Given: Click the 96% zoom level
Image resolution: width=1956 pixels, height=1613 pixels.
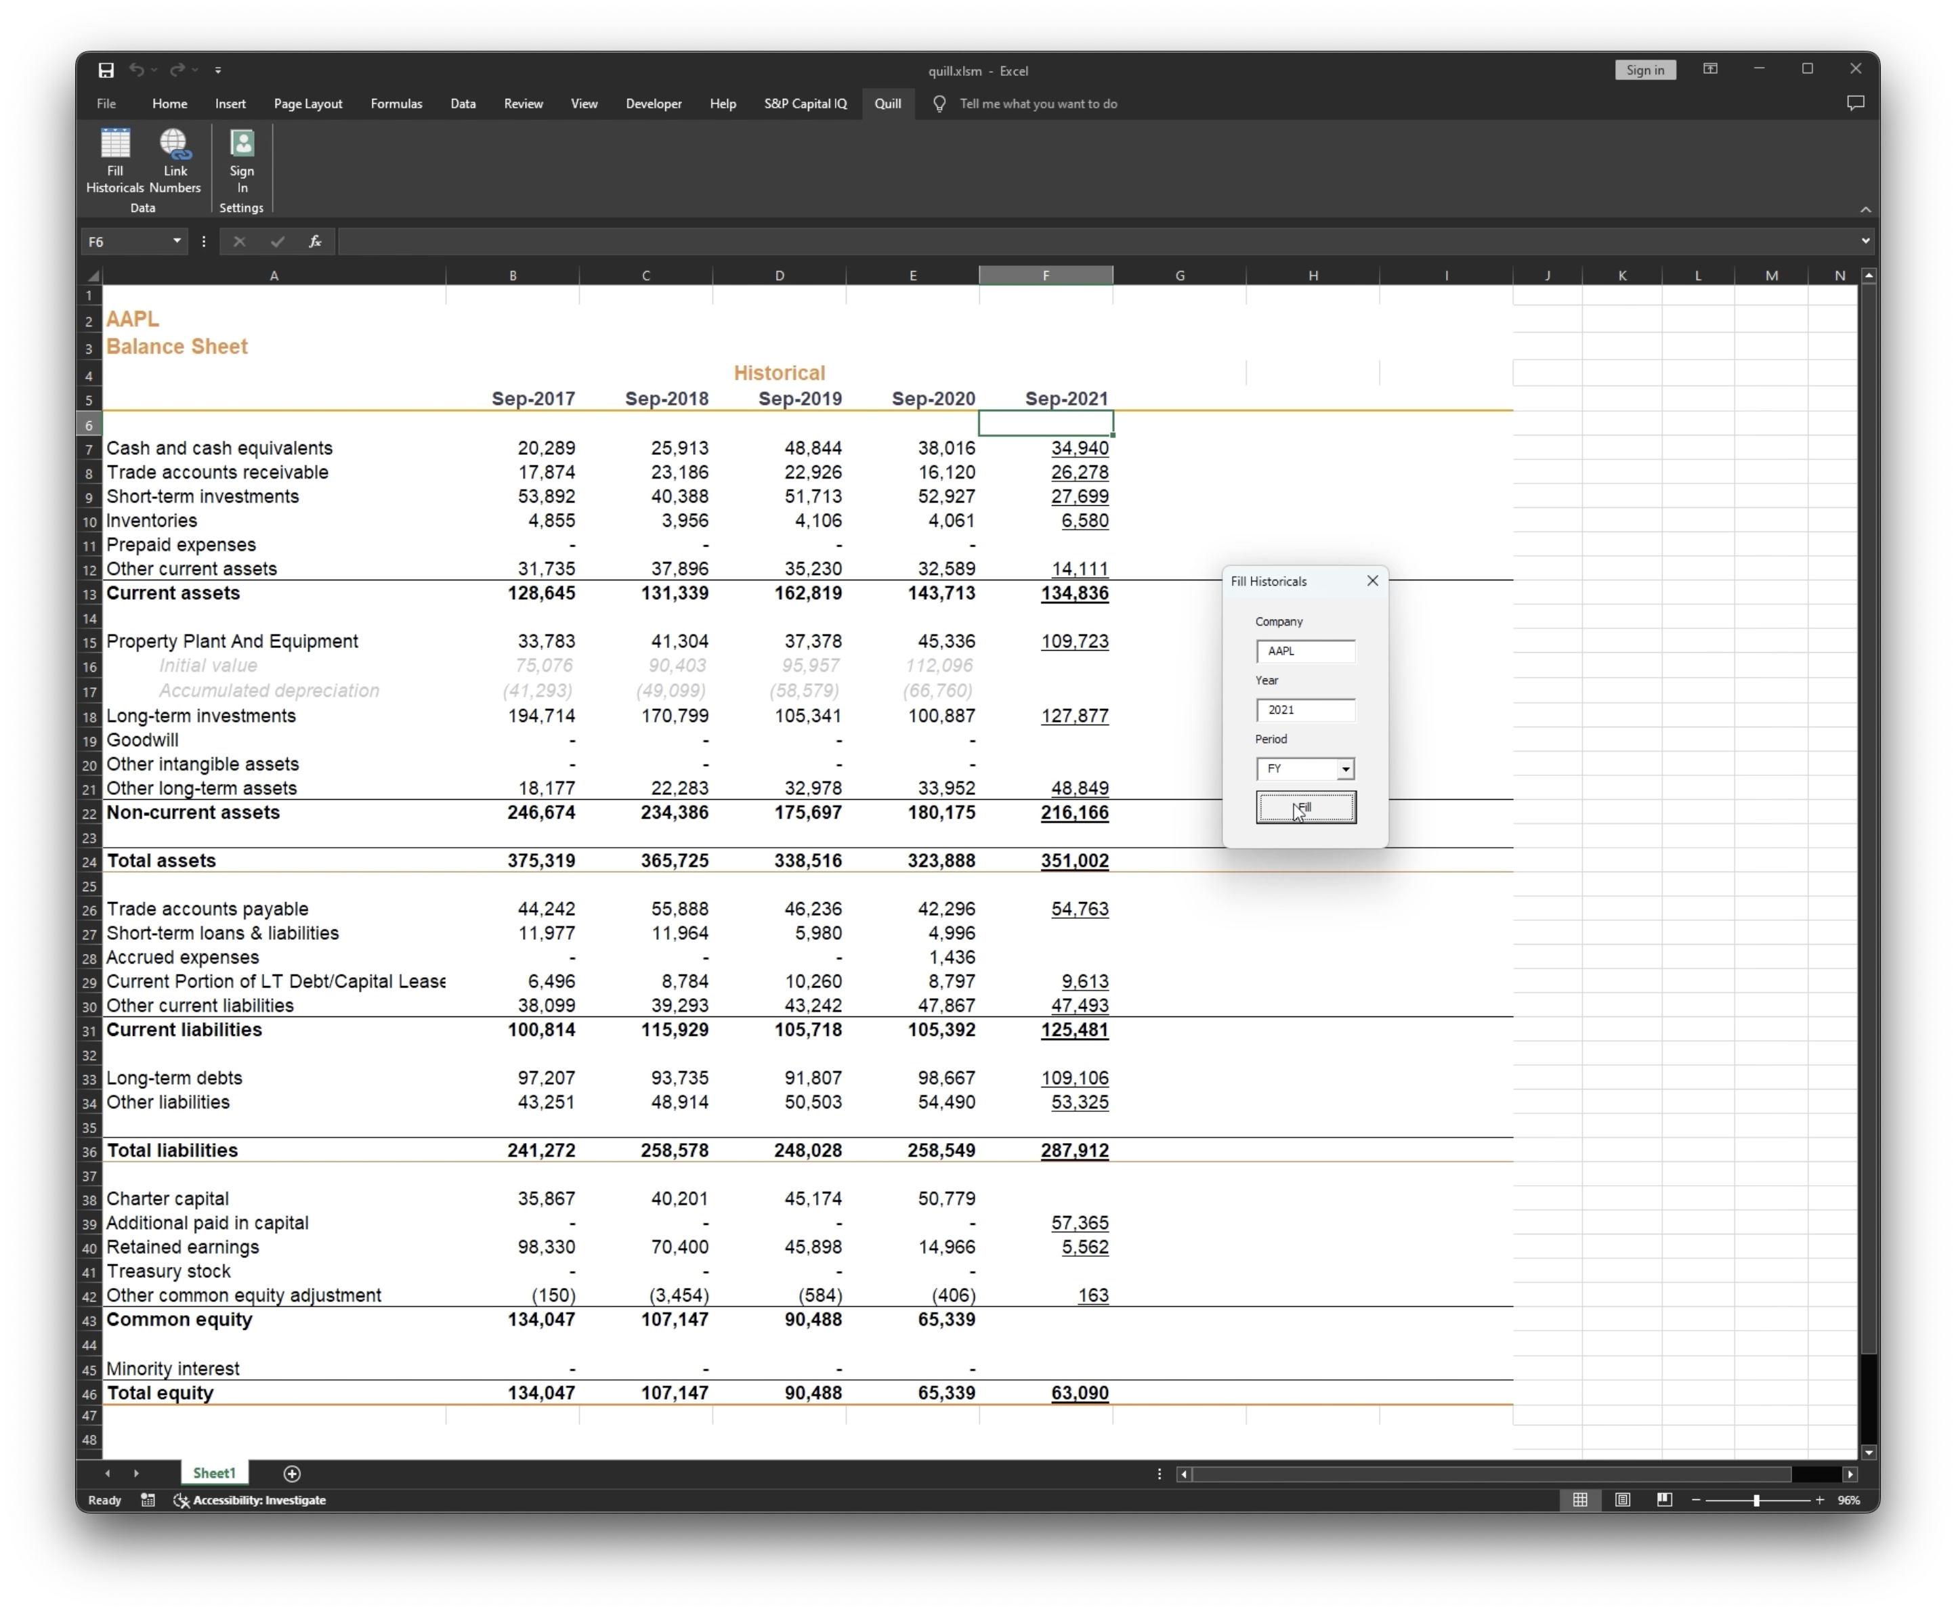Looking at the screenshot, I should tap(1849, 1500).
